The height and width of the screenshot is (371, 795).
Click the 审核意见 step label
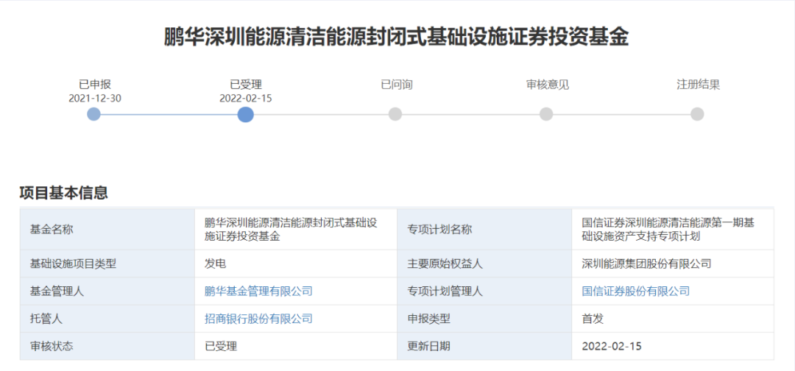[x=548, y=85]
